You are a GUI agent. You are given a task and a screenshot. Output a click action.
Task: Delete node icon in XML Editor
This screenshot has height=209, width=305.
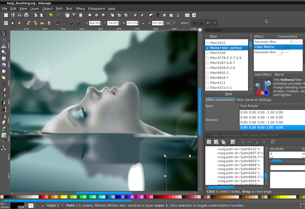(233, 142)
